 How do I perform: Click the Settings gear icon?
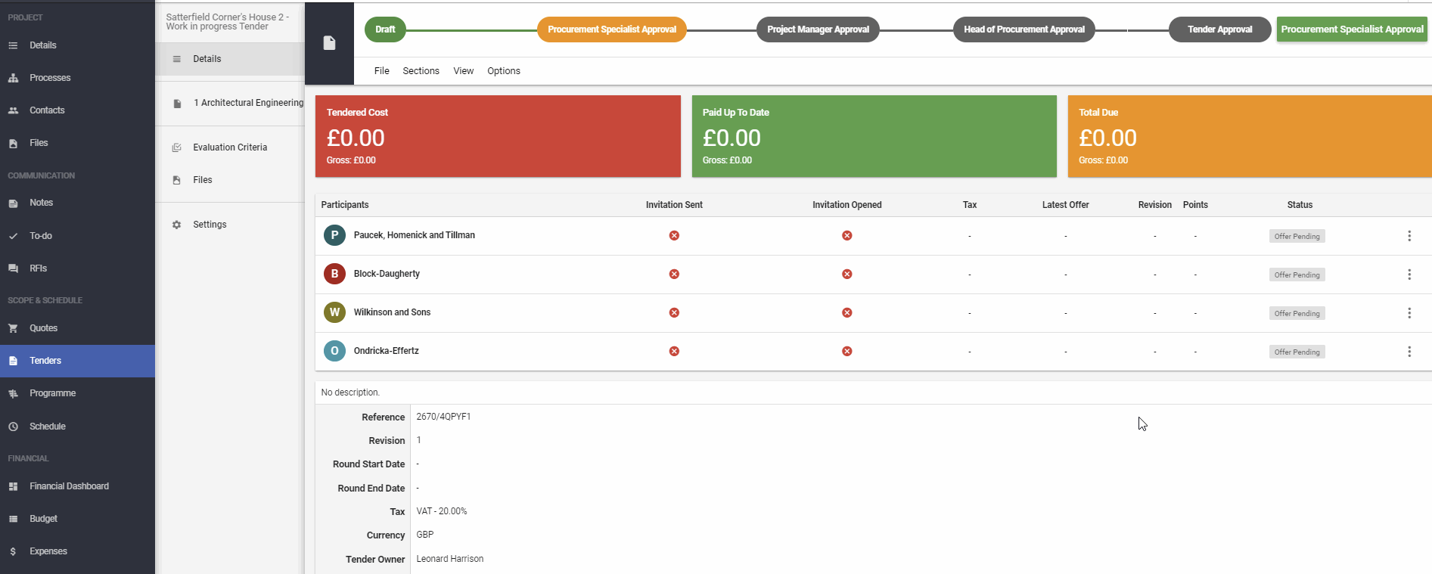click(x=176, y=225)
